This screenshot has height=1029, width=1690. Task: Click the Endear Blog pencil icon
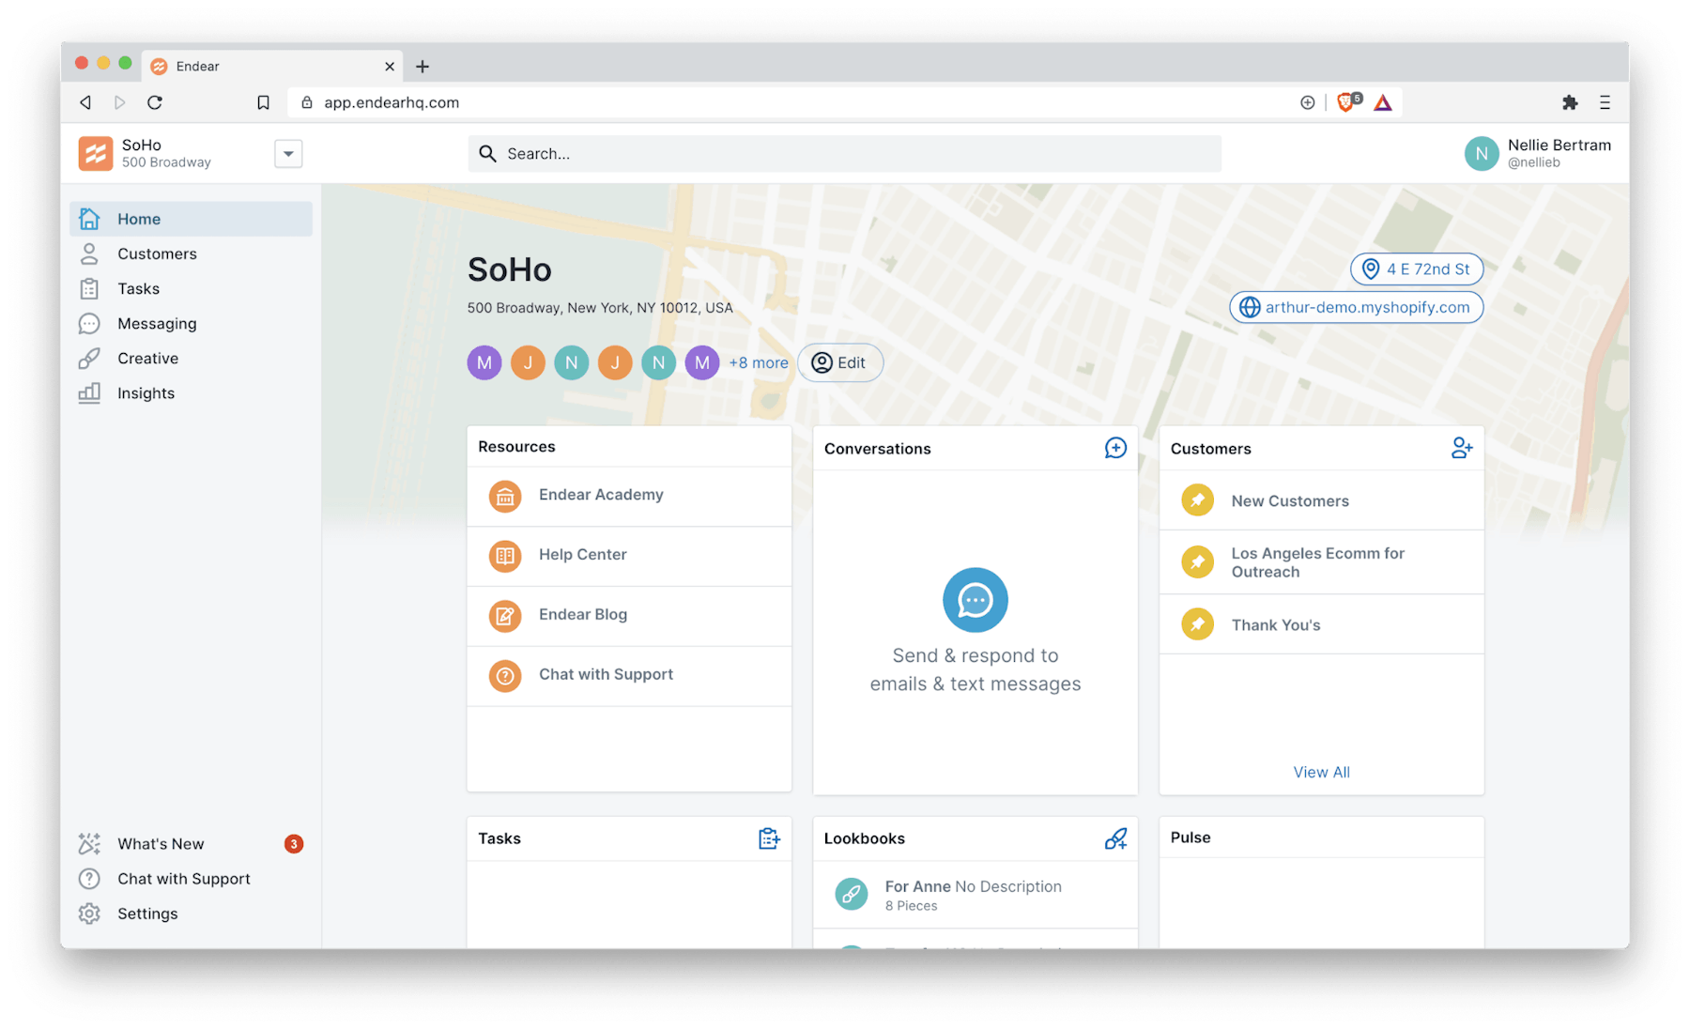(505, 616)
